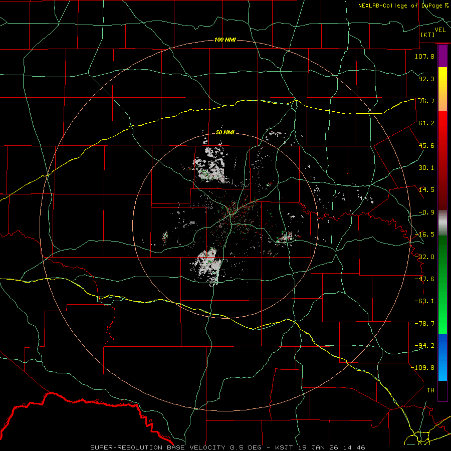Select the 45.6 legend value
The image size is (451, 451).
pyautogui.click(x=426, y=145)
